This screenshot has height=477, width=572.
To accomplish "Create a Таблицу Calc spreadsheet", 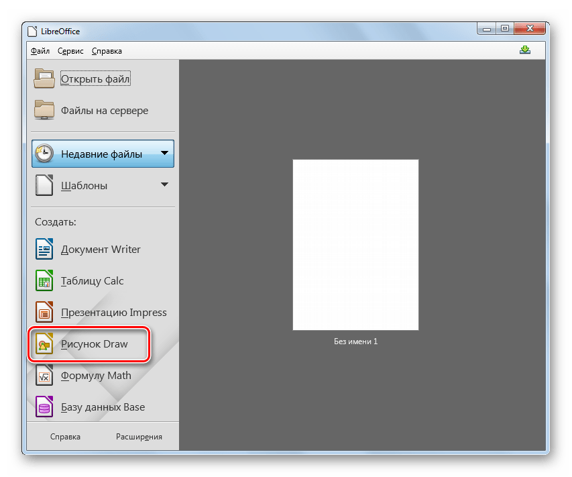I will click(x=93, y=281).
